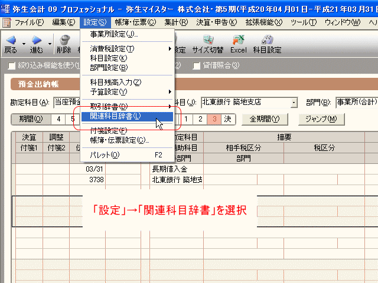This screenshot has height=283, width=378.
Task: Click the Yayoi app icon in title bar
Action: coord(5,9)
